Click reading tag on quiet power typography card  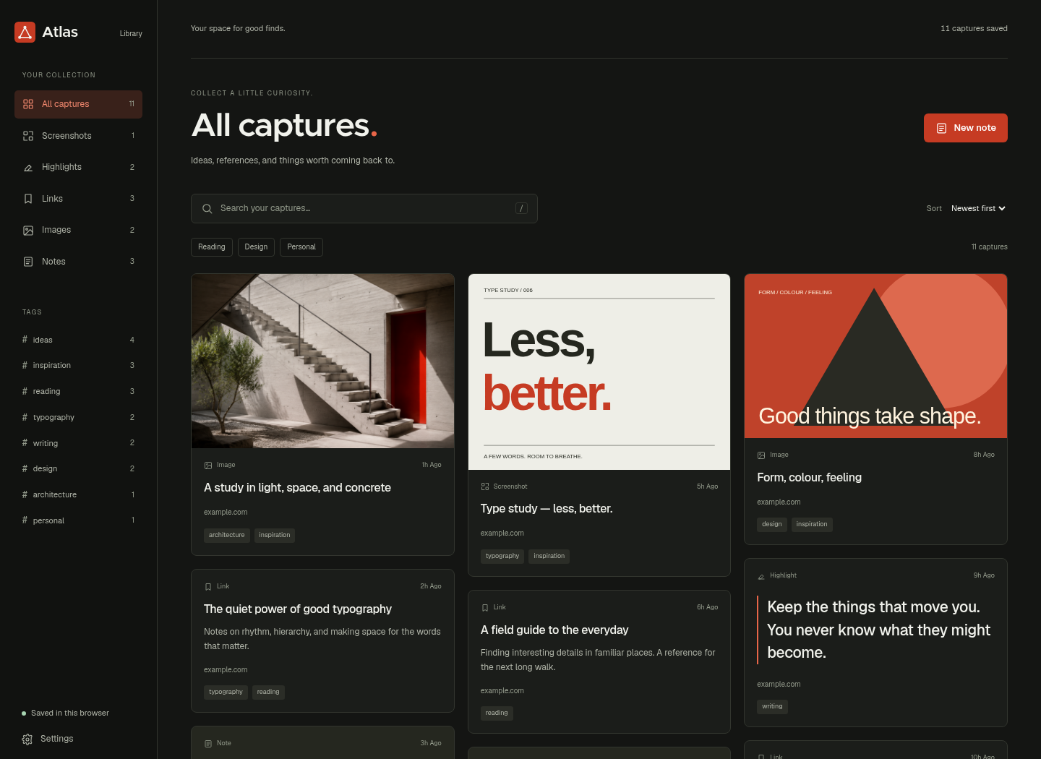268,692
